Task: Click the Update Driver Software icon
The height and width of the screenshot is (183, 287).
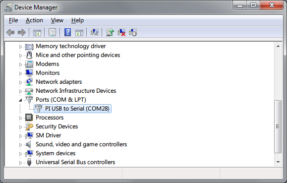Action: pos(110,33)
